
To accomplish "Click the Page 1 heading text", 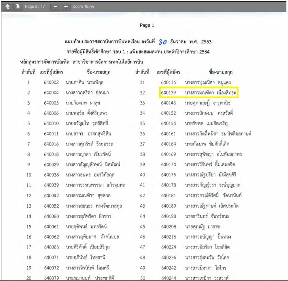I will pyautogui.click(x=147, y=25).
